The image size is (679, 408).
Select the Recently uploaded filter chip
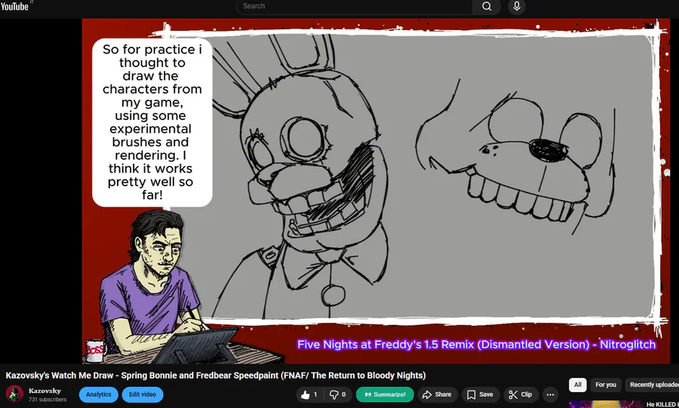pyautogui.click(x=653, y=385)
